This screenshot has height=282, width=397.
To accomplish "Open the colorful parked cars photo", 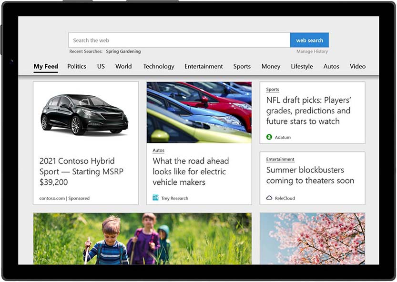I will (199, 112).
